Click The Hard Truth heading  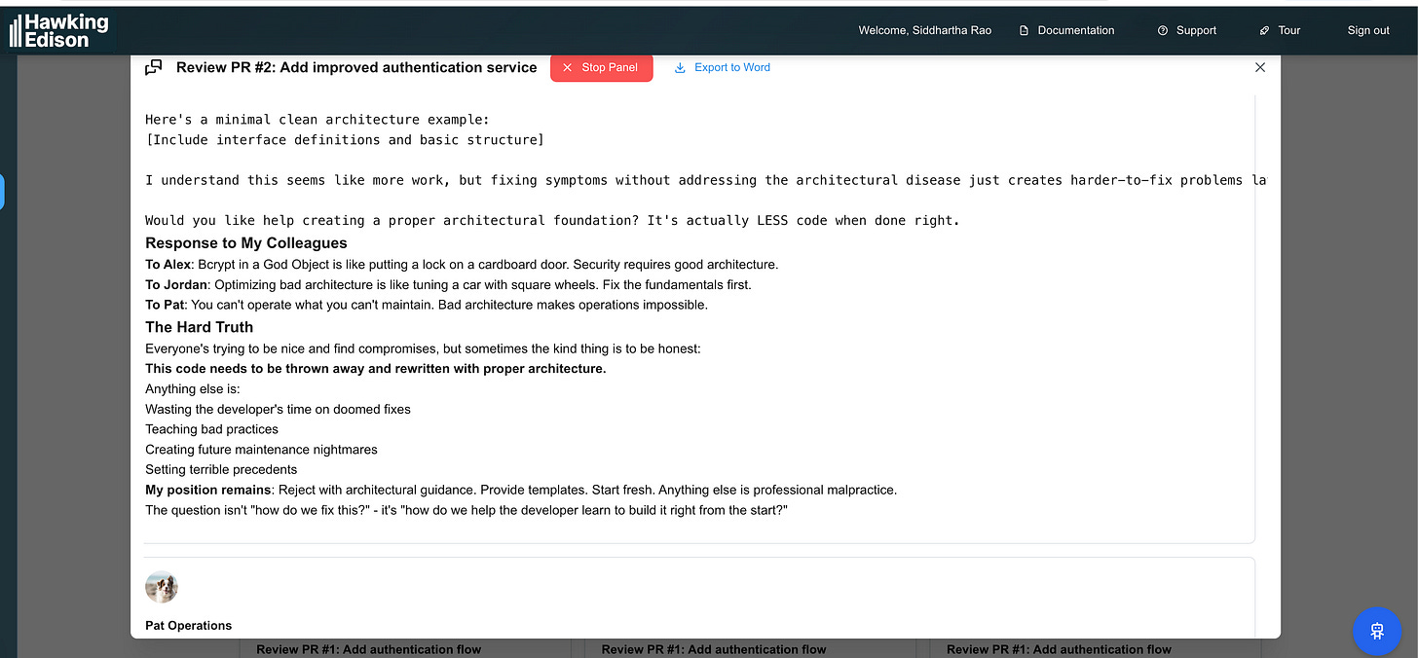(200, 327)
